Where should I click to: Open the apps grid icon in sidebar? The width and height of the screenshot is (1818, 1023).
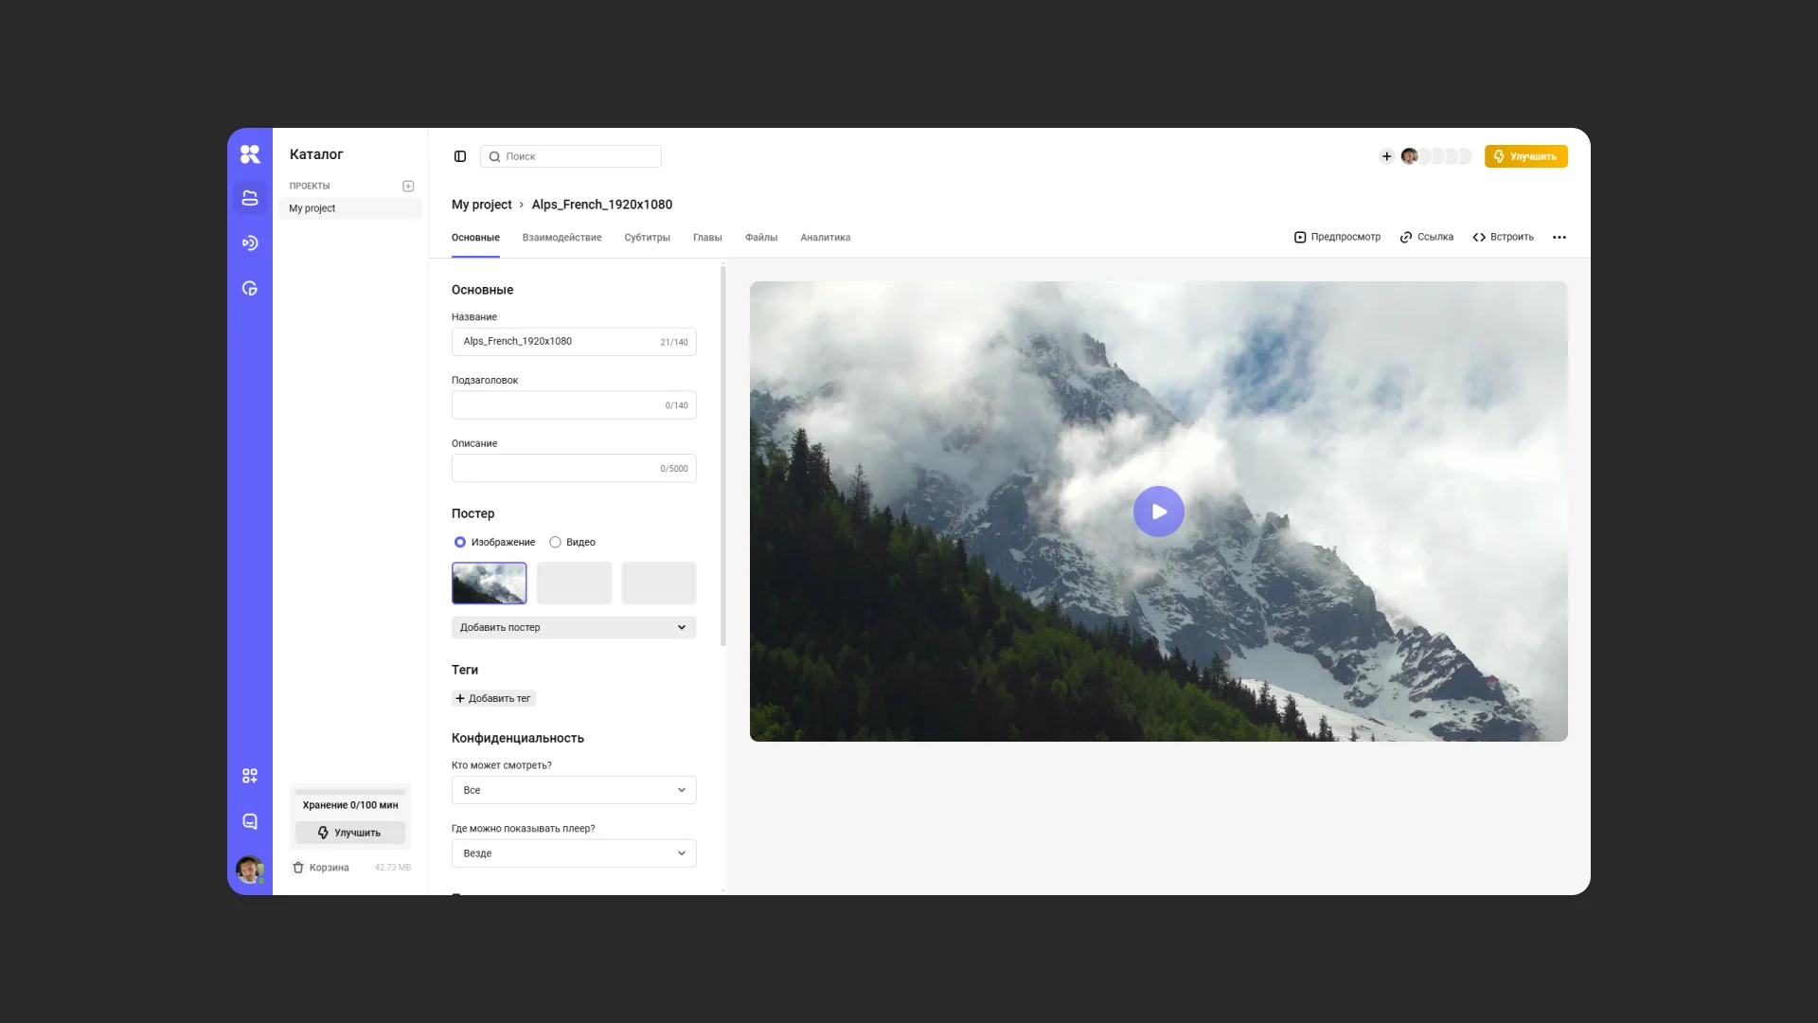pyautogui.click(x=250, y=776)
